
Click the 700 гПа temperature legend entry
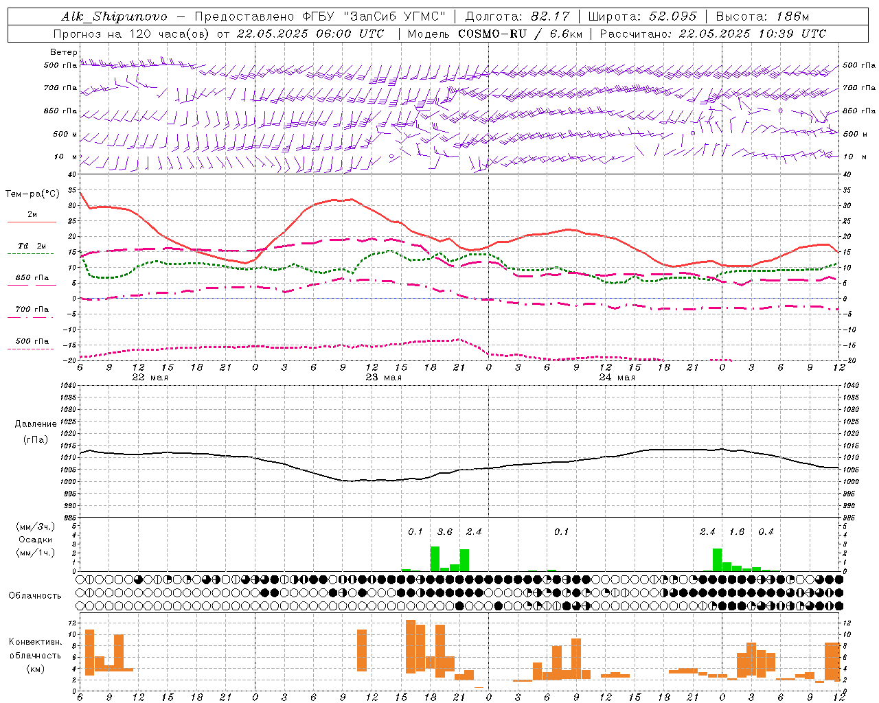tap(32, 309)
